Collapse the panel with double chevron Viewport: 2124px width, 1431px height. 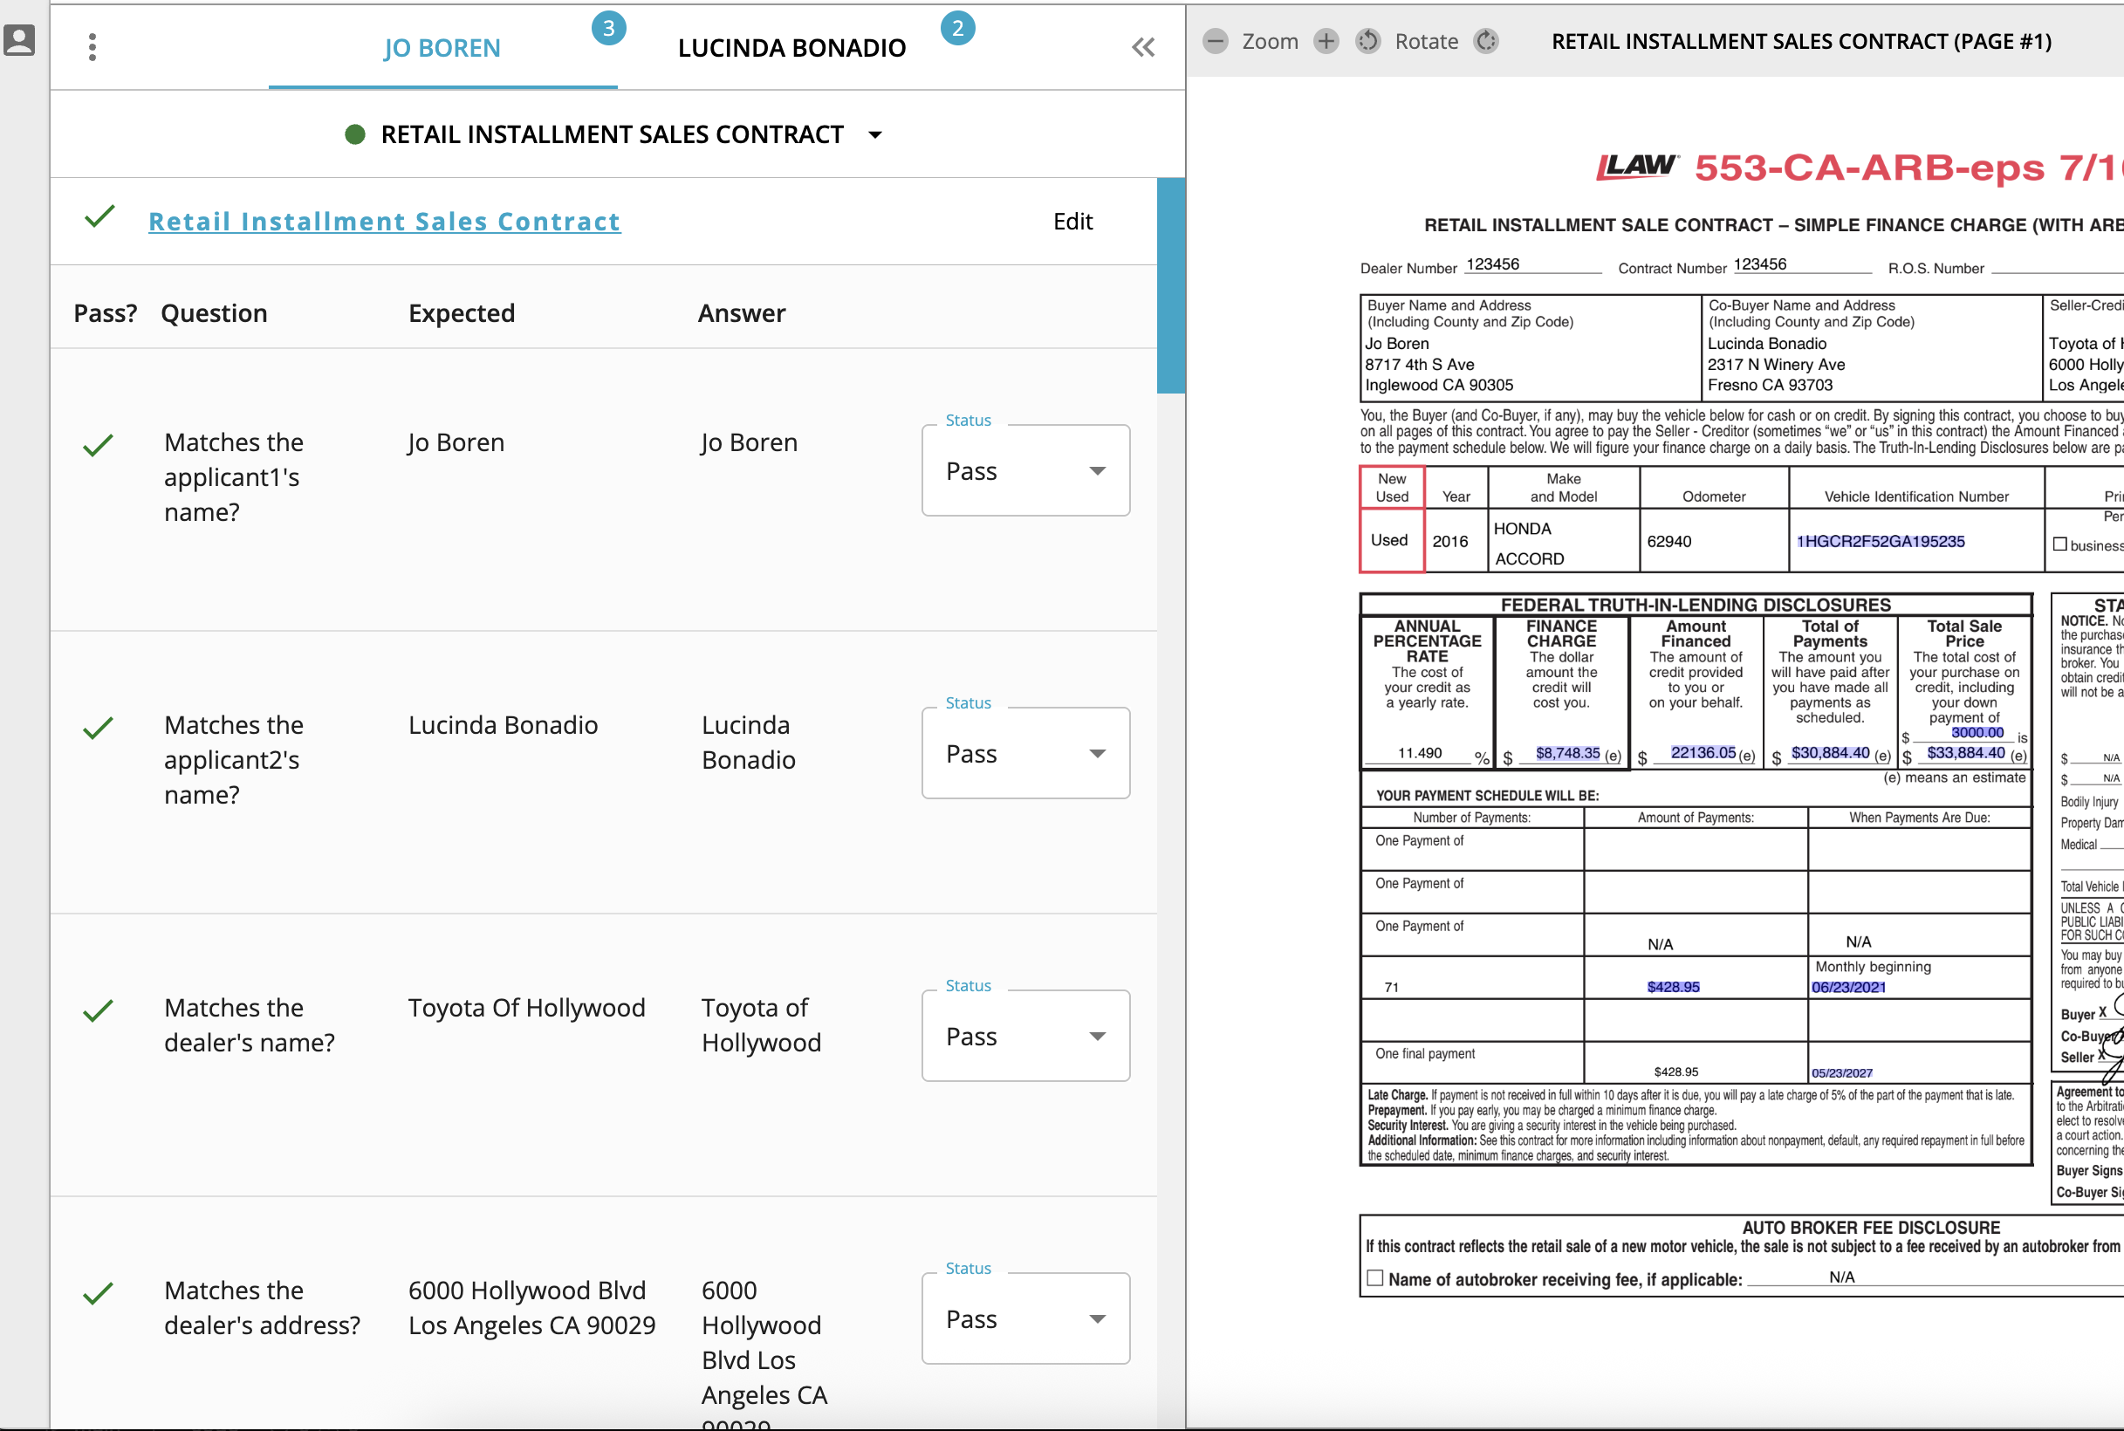click(1143, 46)
